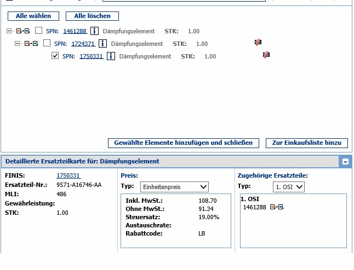Click supersession icon beside tree row 1461288
Image resolution: width=354 pixels, height=270 pixels.
tap(21, 31)
